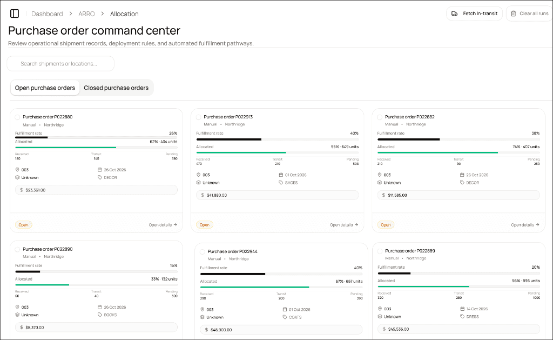Open details for purchase order P022882
The height and width of the screenshot is (340, 553).
tap(525, 225)
